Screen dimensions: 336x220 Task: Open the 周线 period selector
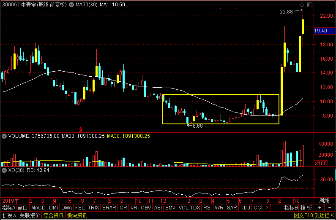tap(324, 201)
